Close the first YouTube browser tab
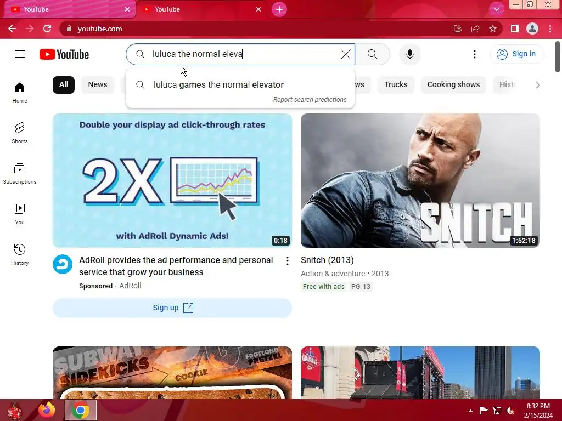This screenshot has width=562, height=421. coord(127,9)
